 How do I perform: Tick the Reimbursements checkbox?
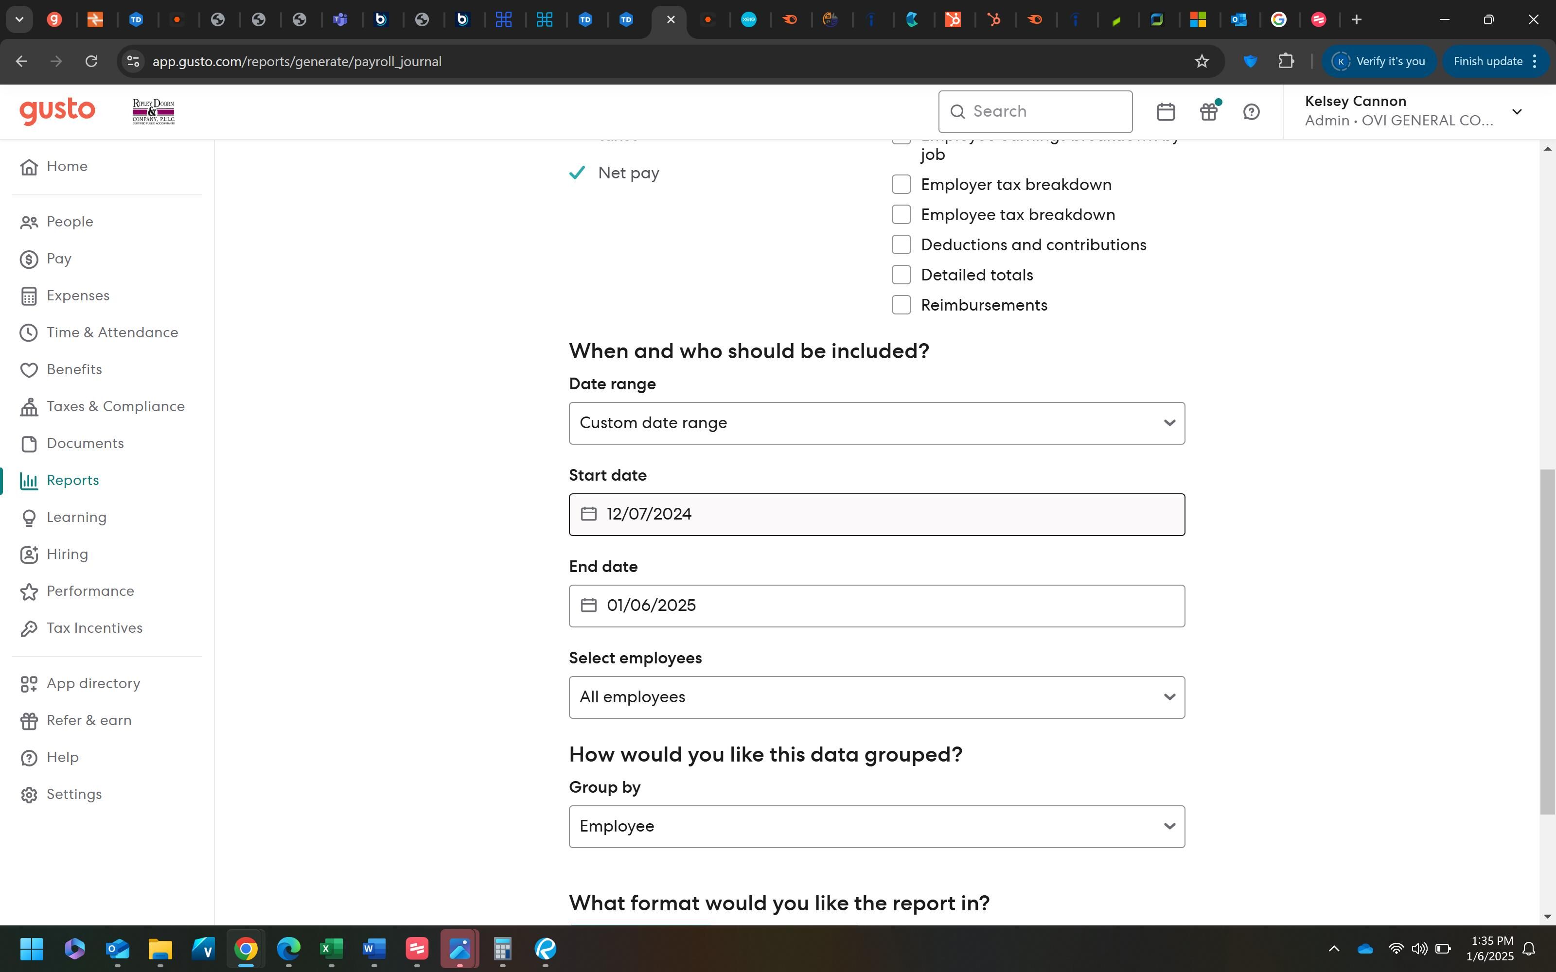[901, 305]
